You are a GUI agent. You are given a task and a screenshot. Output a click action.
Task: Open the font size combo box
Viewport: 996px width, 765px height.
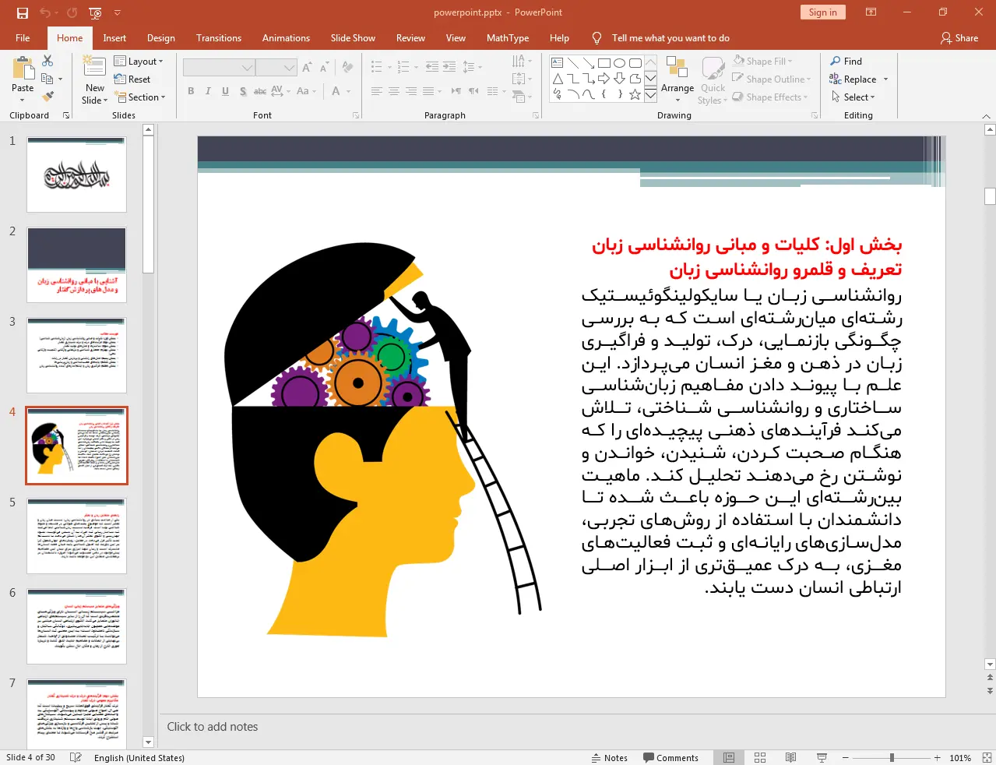point(276,68)
